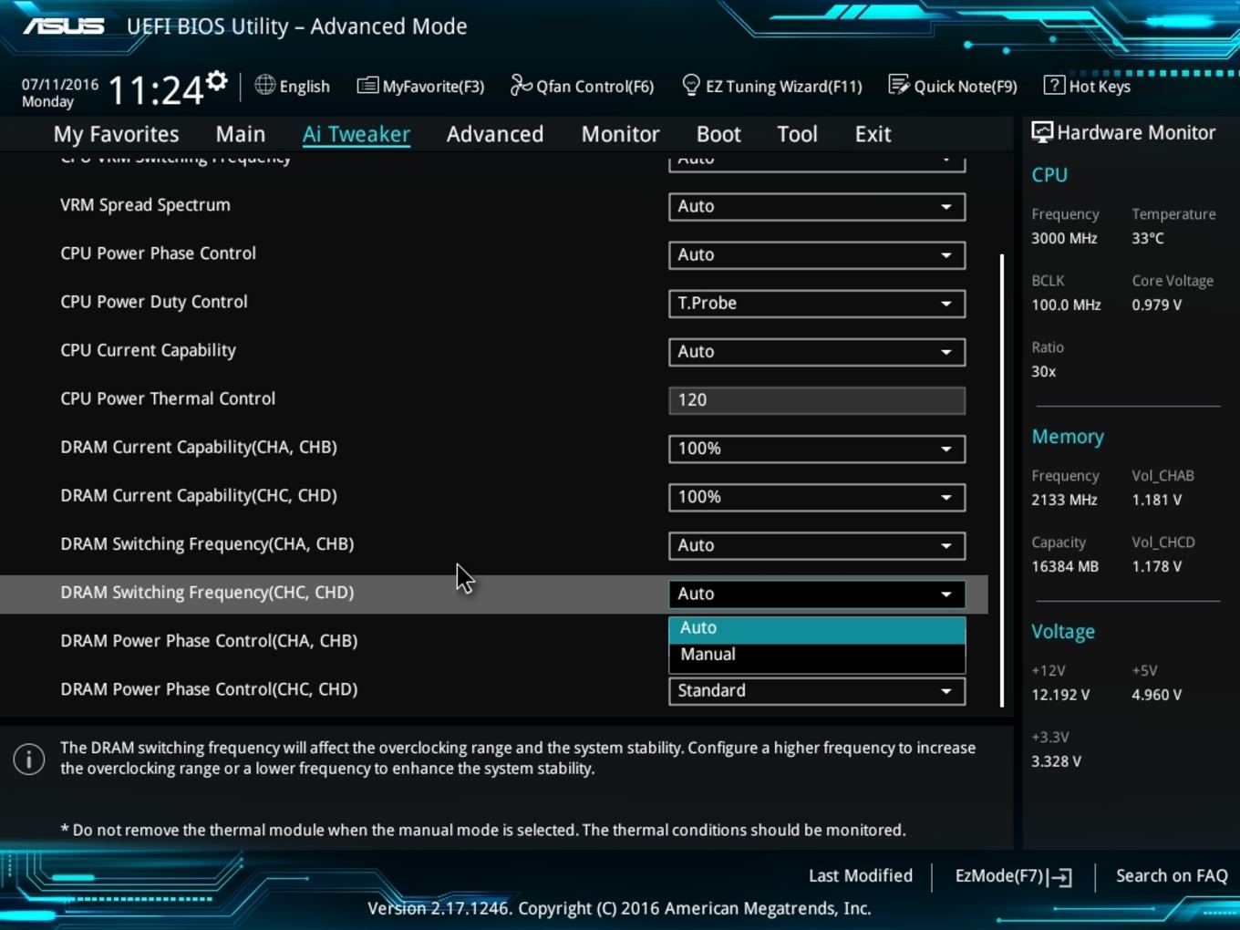Image resolution: width=1240 pixels, height=930 pixels.
Task: Select DRAM Current Capability(CHC, CHD) label
Action: point(199,495)
